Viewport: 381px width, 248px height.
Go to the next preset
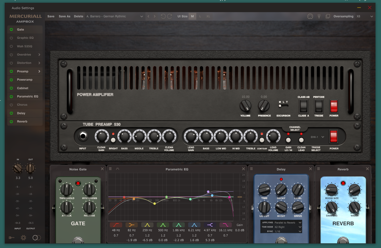click(155, 16)
